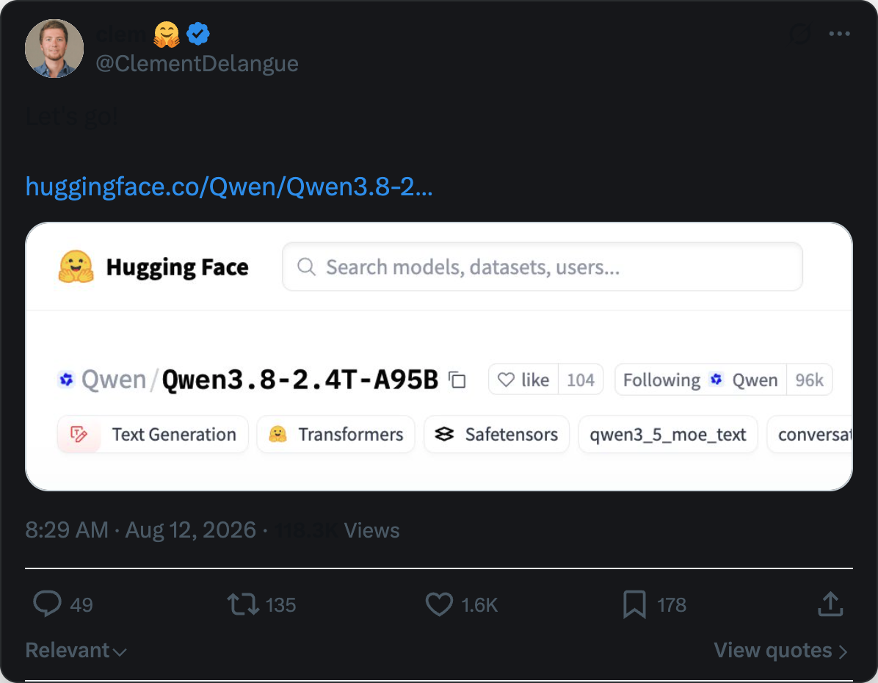878x683 pixels.
Task: Open the huggingface.co/Qwen link
Action: tap(229, 187)
